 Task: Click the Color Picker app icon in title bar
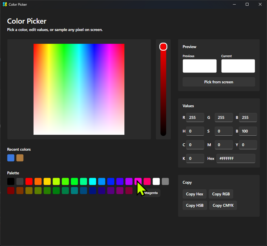click(5, 4)
